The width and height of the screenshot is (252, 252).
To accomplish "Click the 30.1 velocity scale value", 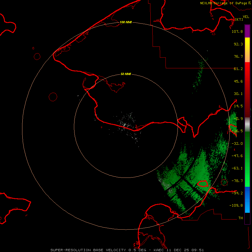I will click(x=238, y=94).
